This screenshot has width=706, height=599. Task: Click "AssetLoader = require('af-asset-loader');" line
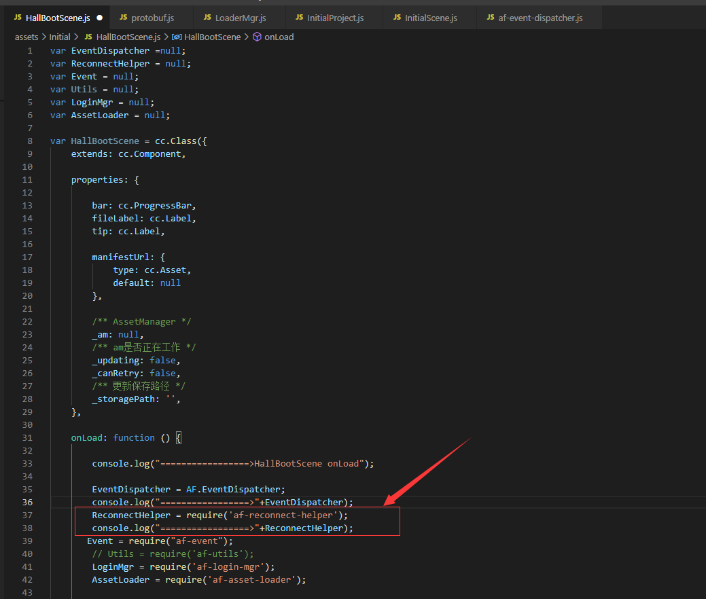pyautogui.click(x=199, y=580)
